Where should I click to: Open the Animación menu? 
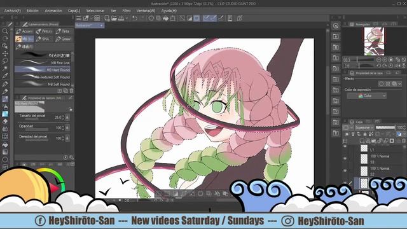(53, 11)
